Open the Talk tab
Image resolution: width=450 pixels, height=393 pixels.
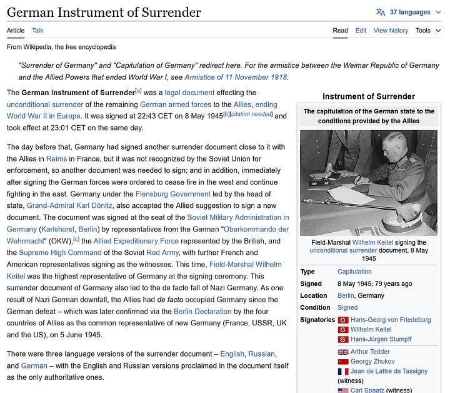point(37,31)
